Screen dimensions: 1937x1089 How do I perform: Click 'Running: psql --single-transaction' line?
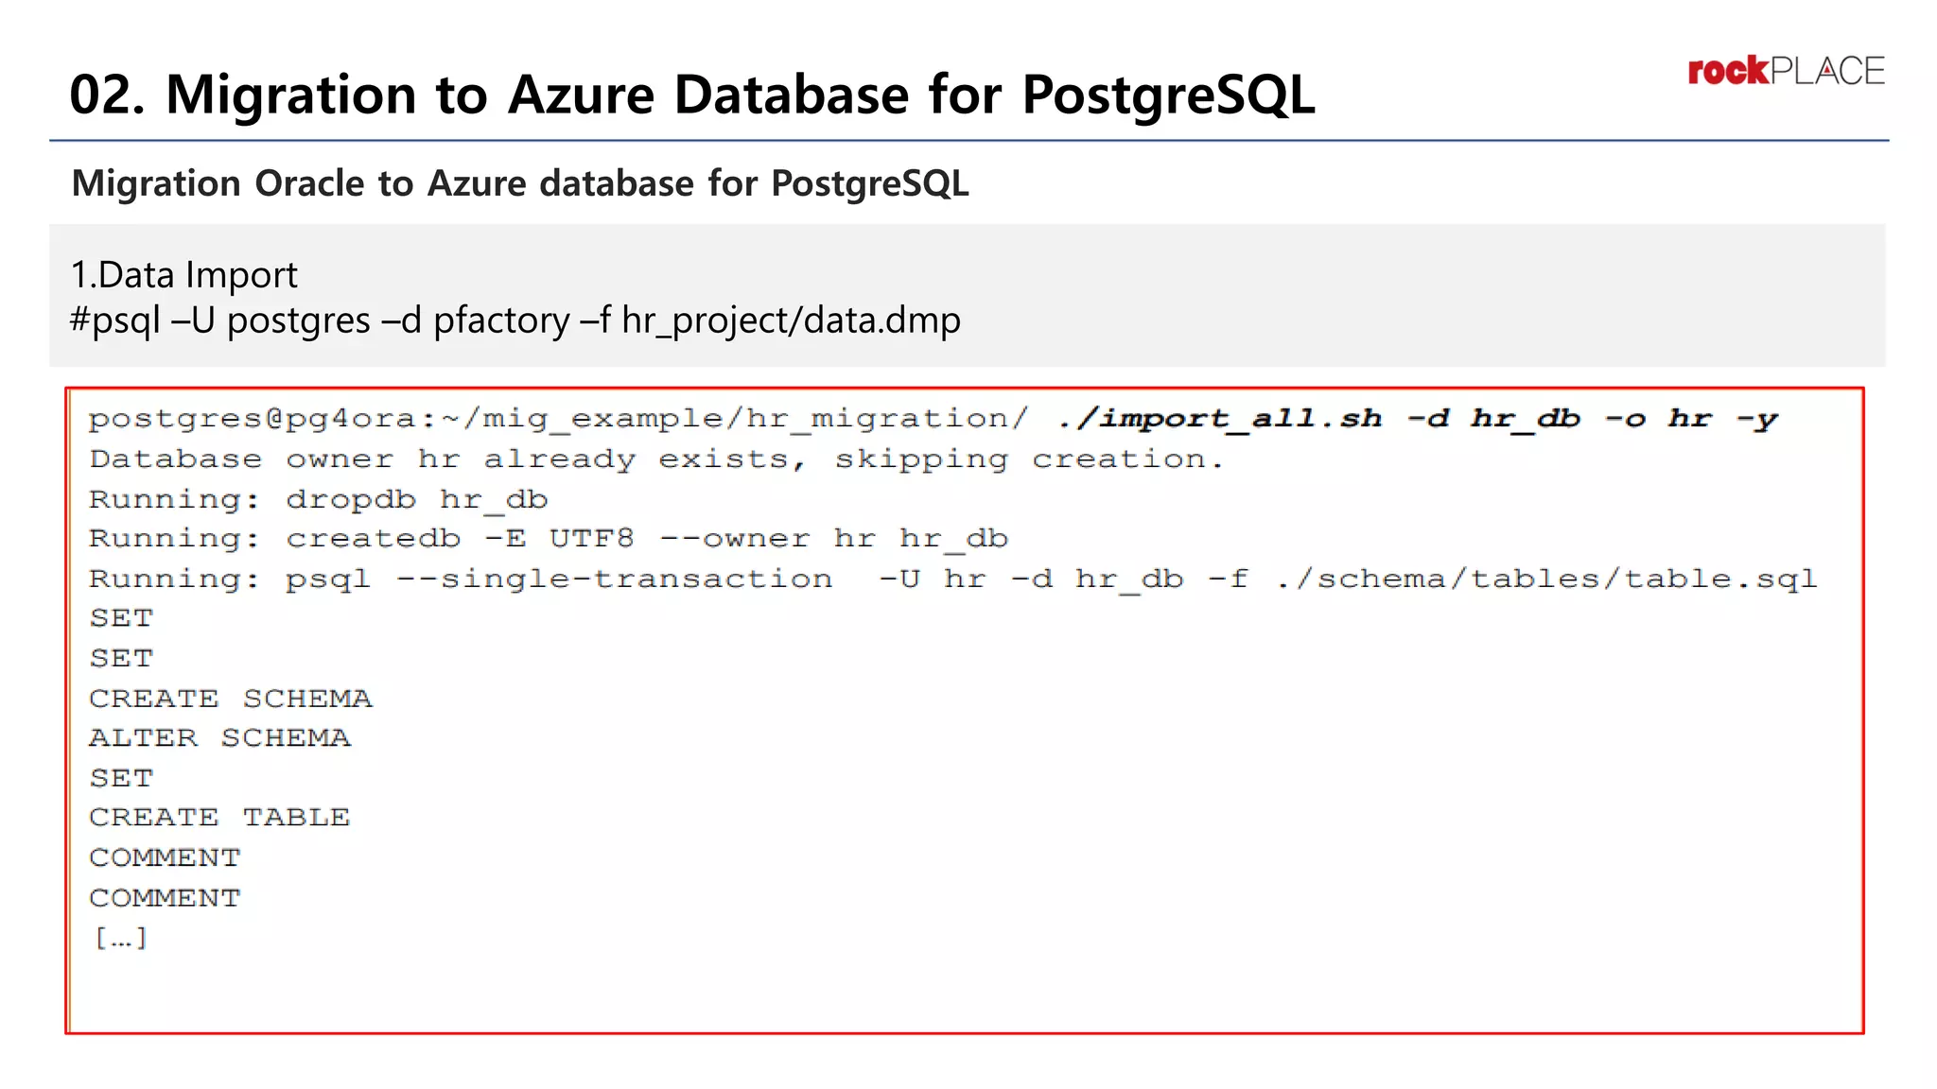point(953,579)
